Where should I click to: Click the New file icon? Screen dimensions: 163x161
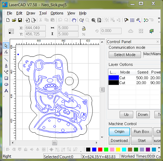8,20
